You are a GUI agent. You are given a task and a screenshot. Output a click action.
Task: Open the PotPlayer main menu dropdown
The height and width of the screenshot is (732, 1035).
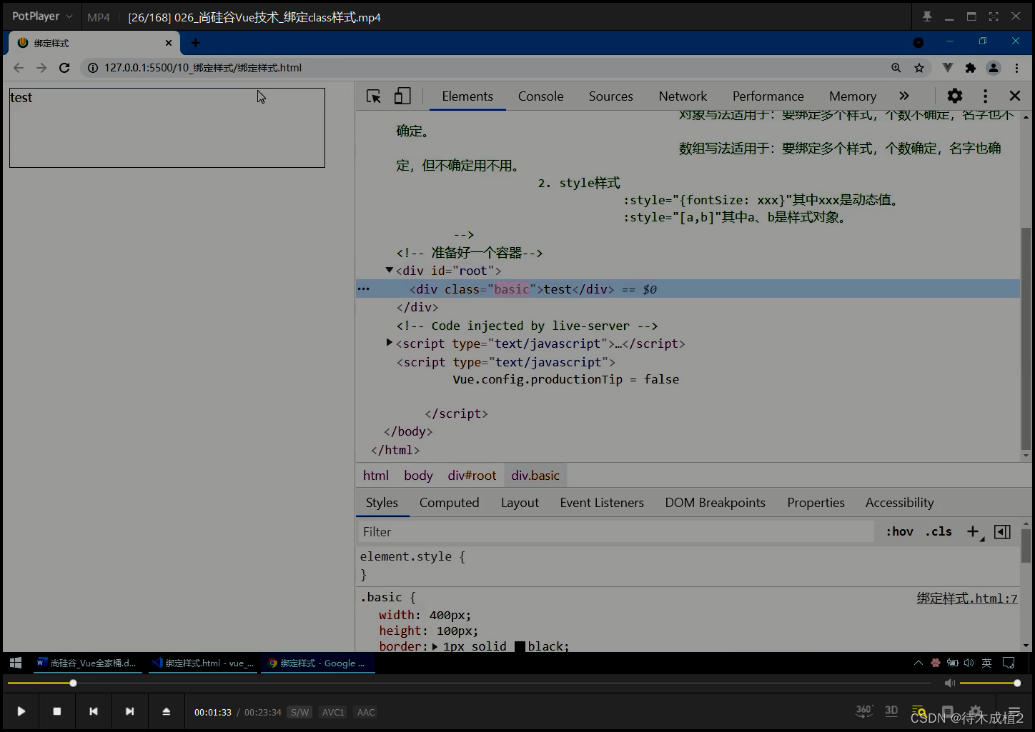click(42, 16)
